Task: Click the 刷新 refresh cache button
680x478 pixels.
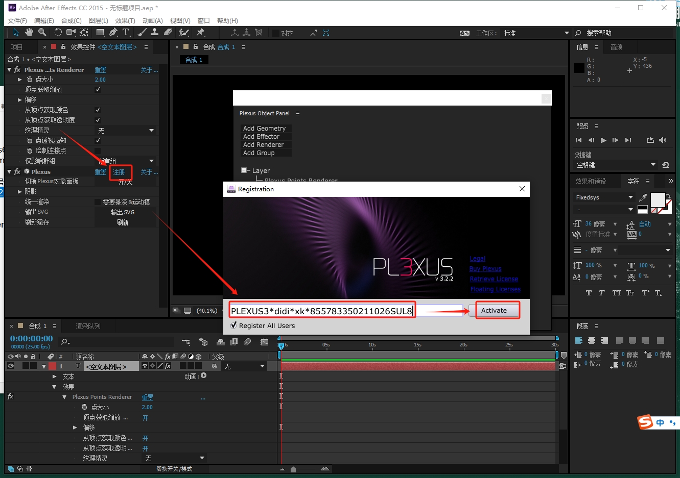Action: tap(123, 222)
